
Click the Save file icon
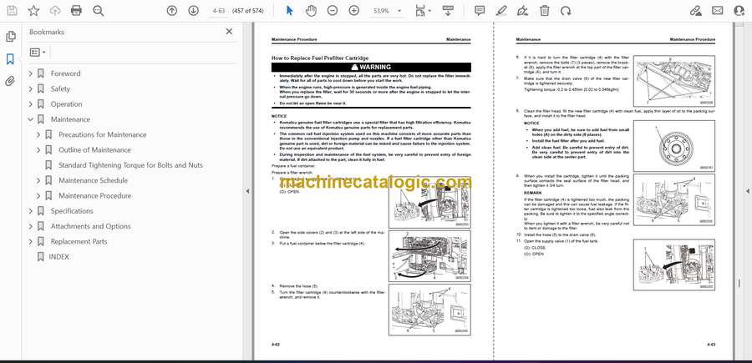[x=12, y=11]
